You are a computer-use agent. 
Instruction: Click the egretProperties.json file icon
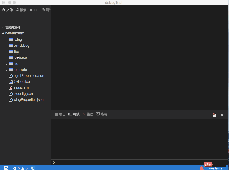(x=11, y=75)
